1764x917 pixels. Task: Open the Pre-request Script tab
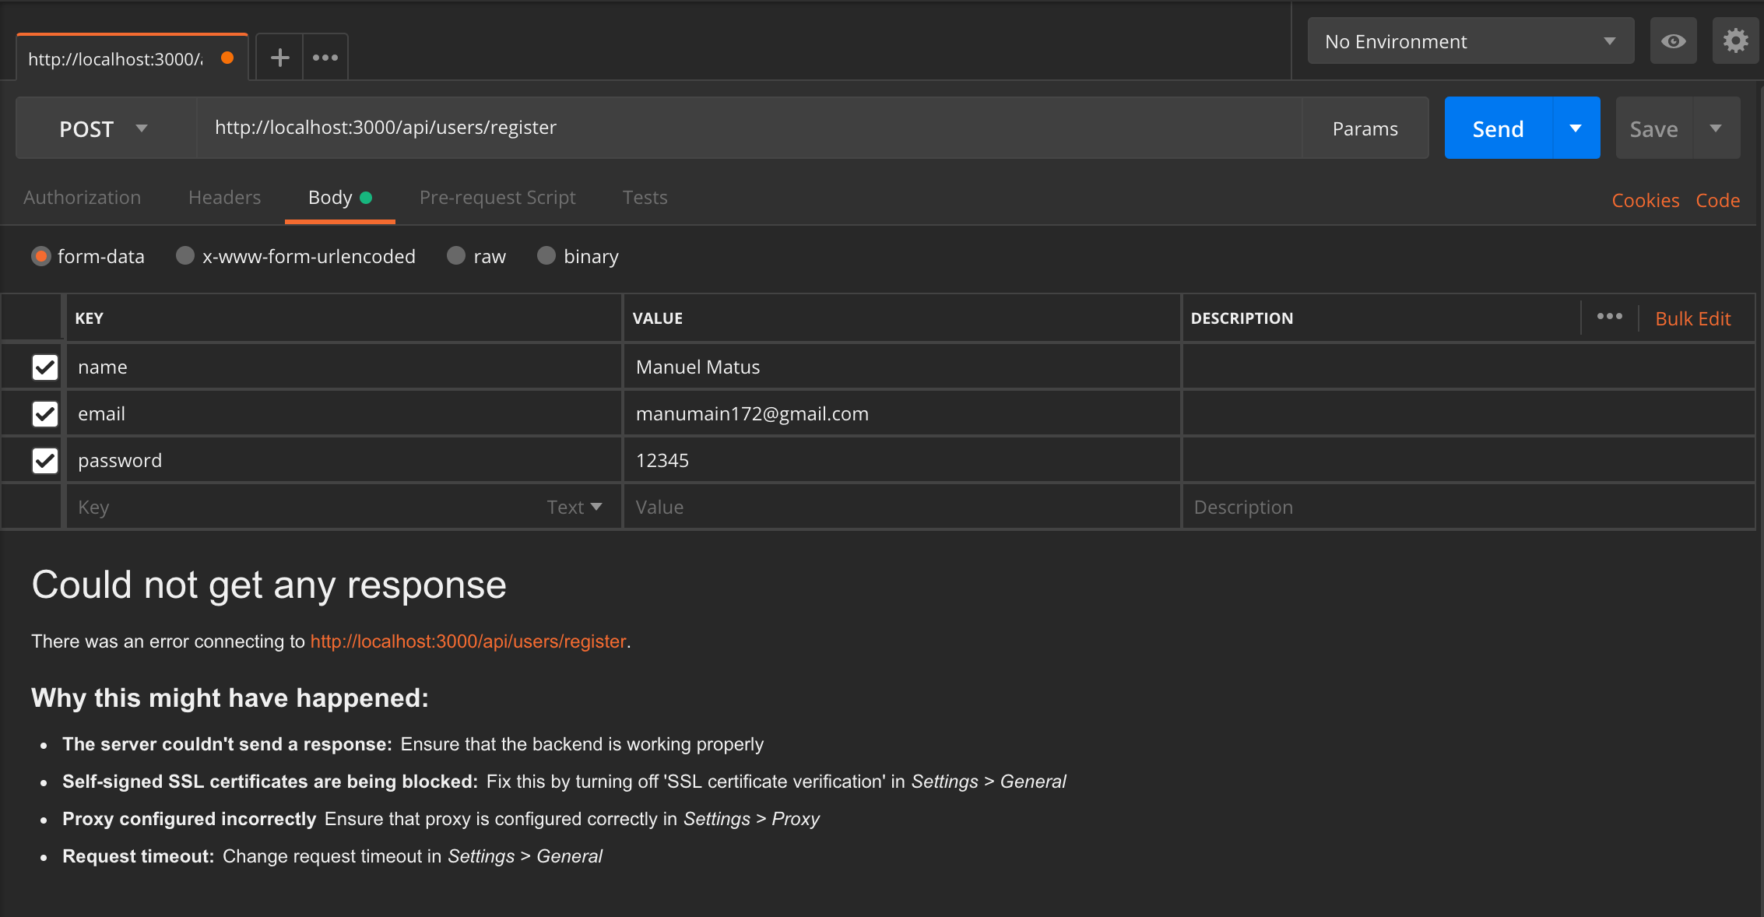tap(497, 198)
